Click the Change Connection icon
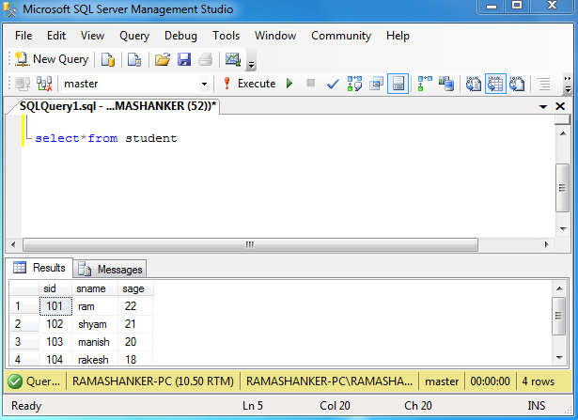This screenshot has width=578, height=420. (44, 84)
